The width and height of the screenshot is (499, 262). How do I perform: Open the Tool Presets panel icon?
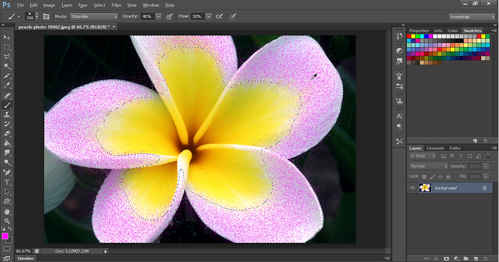click(x=399, y=141)
